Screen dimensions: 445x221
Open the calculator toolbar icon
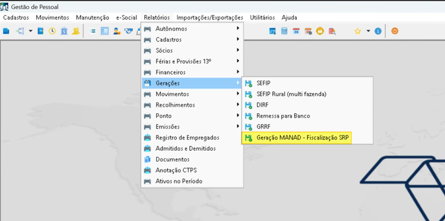[x=284, y=31]
